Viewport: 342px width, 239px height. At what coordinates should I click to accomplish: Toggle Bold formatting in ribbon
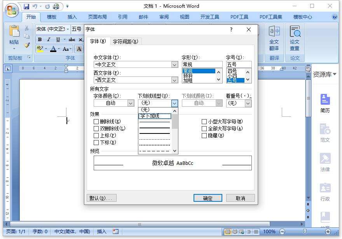(40, 40)
